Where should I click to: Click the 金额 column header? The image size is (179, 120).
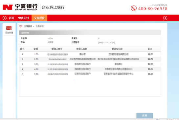point(36,49)
